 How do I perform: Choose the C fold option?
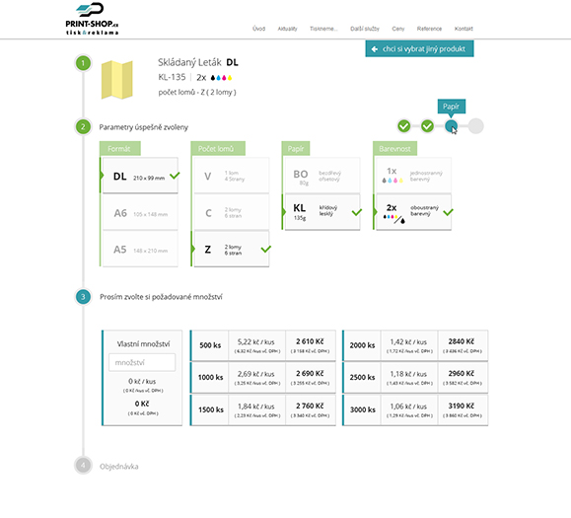(x=232, y=212)
